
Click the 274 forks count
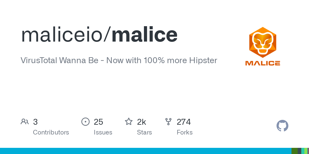184,122
